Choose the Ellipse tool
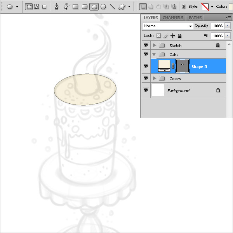 tap(94, 7)
